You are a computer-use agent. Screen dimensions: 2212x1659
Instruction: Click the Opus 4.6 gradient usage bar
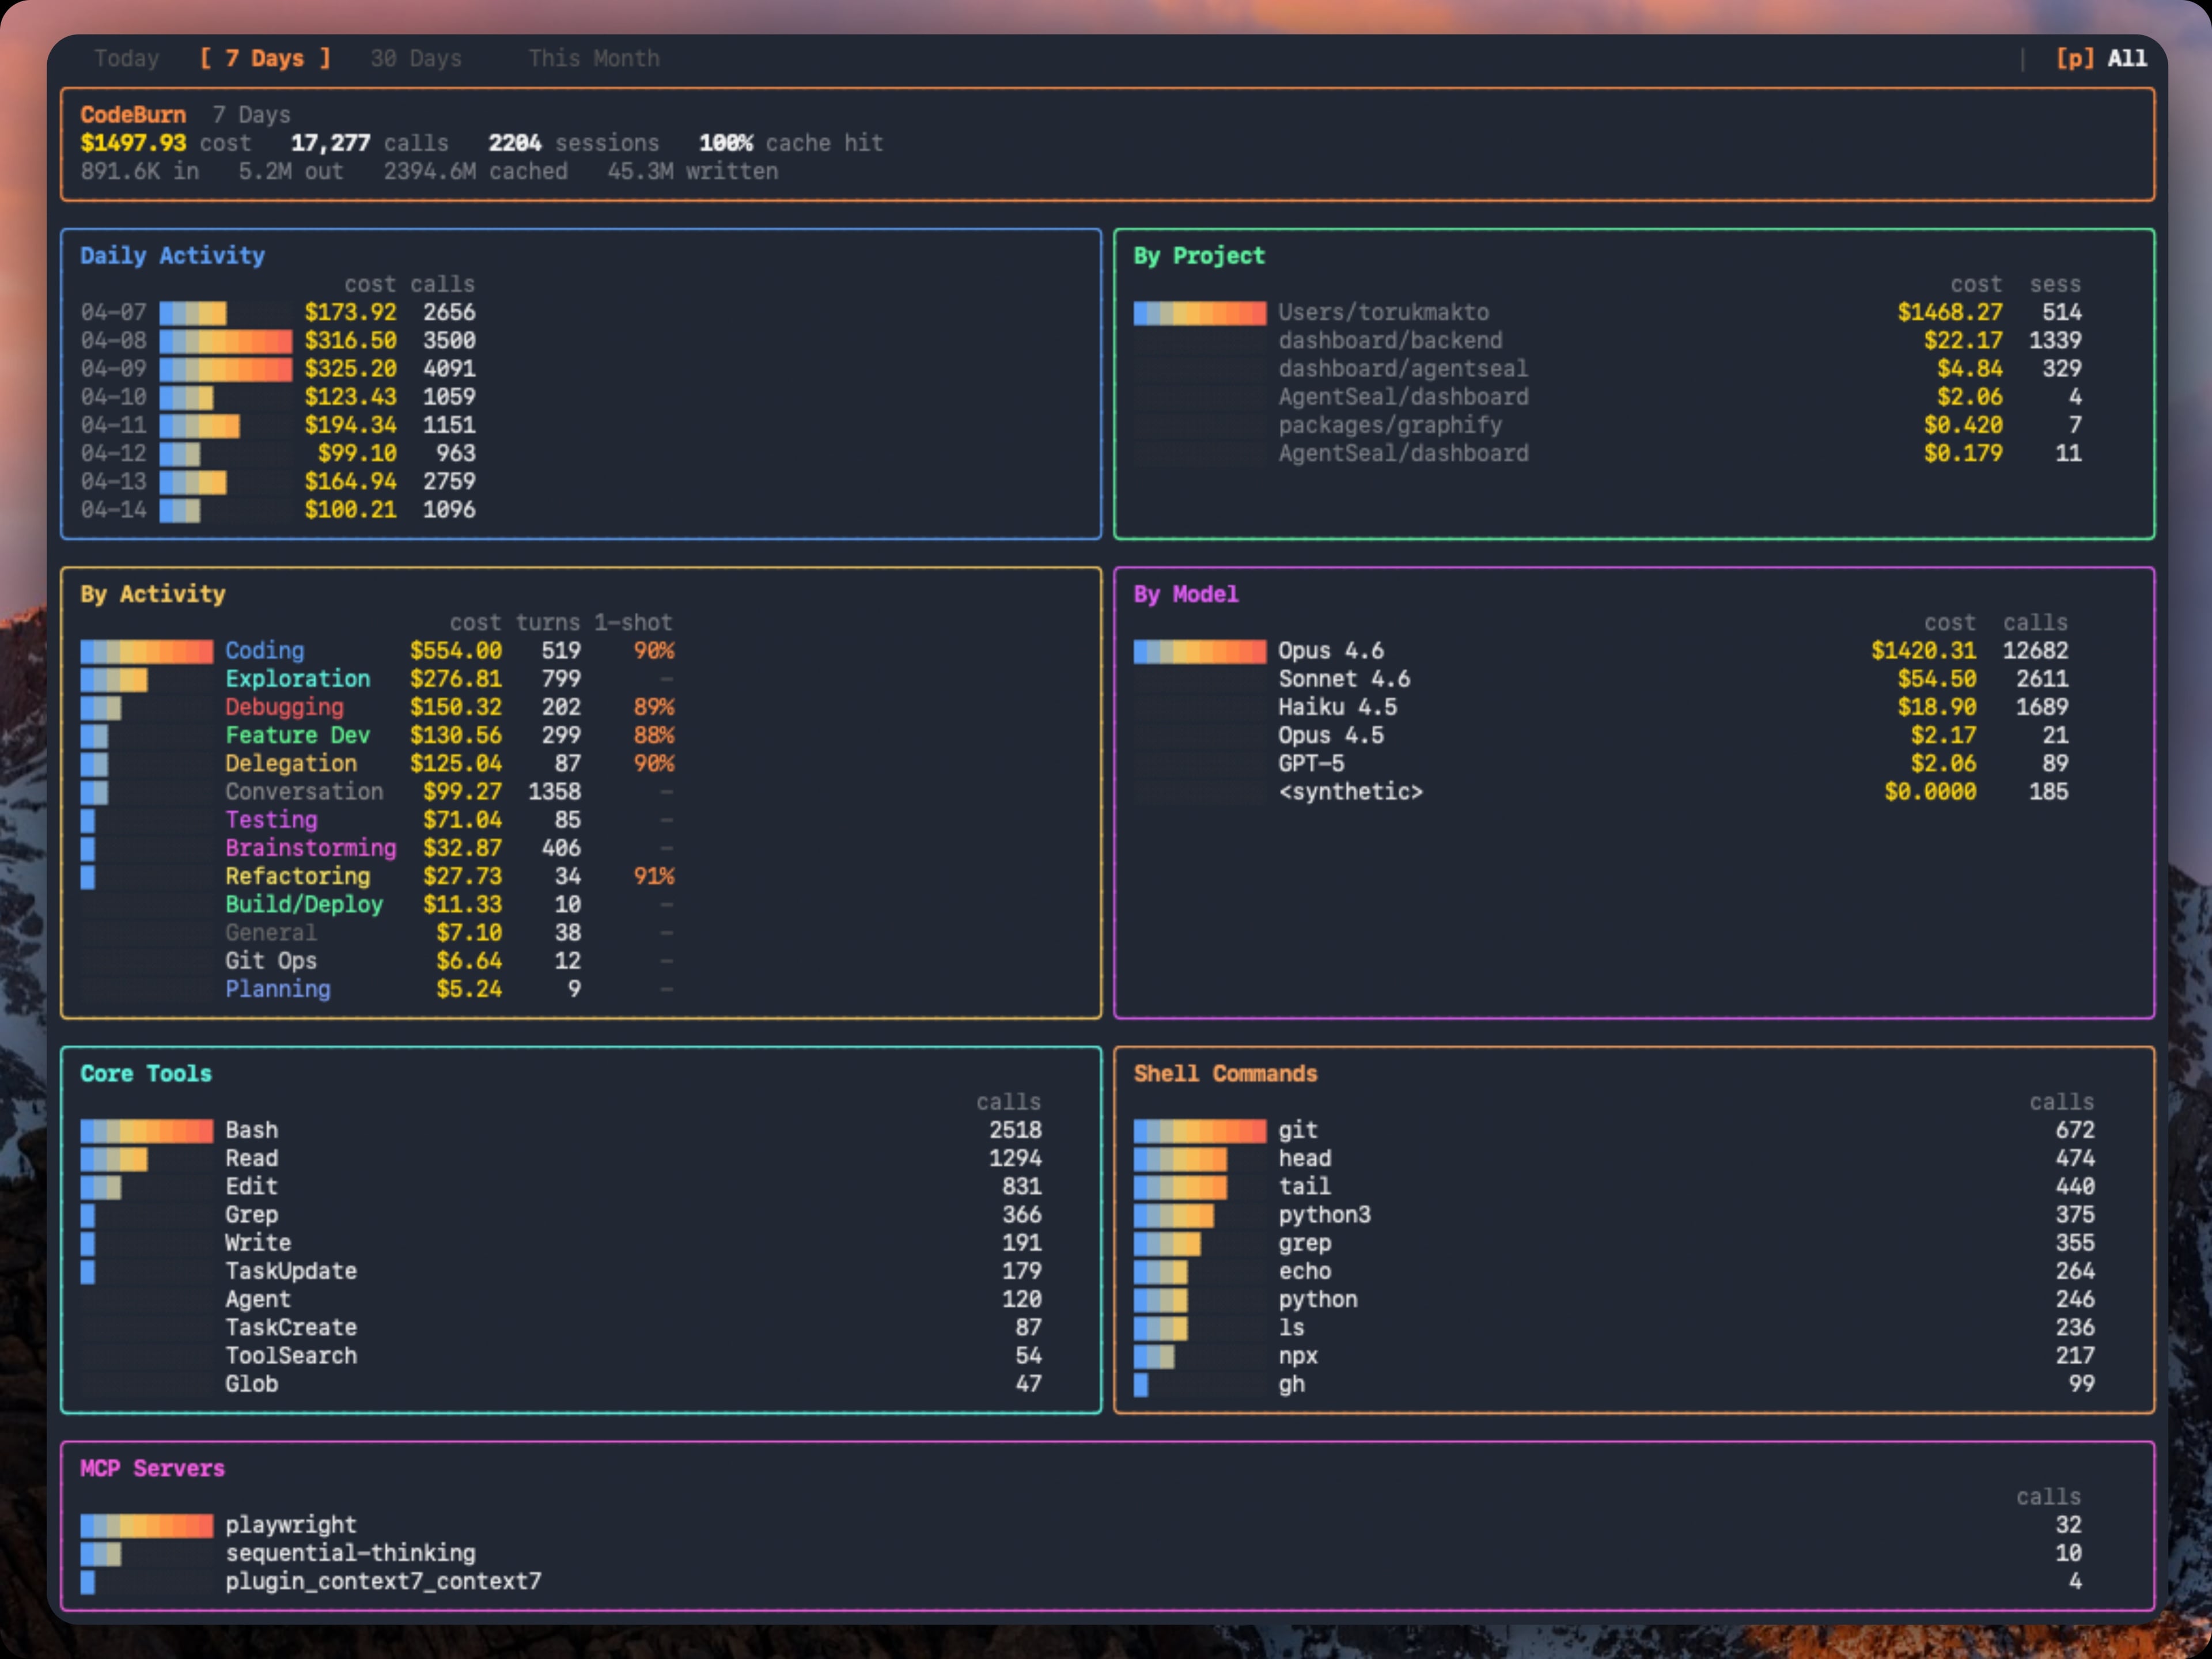(1198, 650)
